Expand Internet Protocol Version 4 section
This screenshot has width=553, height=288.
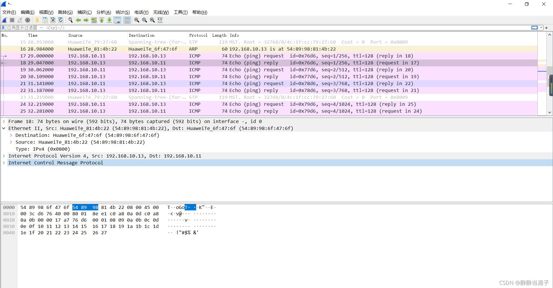point(4,156)
